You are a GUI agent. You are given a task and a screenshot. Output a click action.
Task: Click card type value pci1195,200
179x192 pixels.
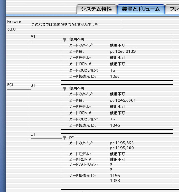(x=122, y=148)
